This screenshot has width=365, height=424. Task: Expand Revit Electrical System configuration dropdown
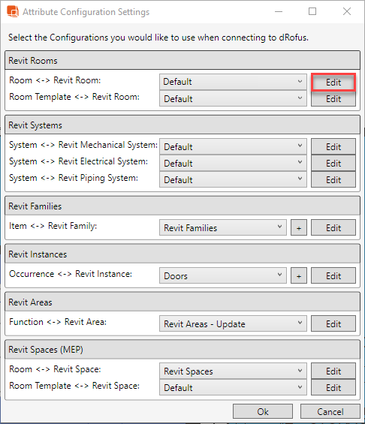(x=233, y=163)
